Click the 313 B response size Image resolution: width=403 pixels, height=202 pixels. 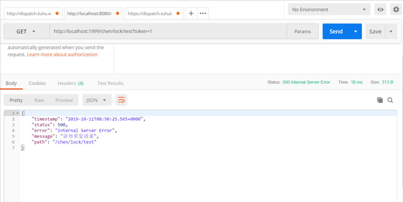point(387,82)
